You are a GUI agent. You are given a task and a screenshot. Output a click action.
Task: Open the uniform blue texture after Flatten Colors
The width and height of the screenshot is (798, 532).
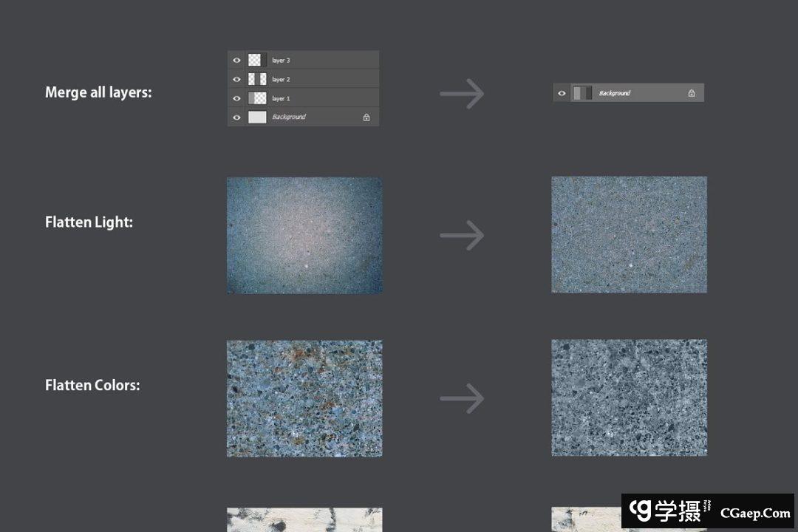(x=629, y=398)
